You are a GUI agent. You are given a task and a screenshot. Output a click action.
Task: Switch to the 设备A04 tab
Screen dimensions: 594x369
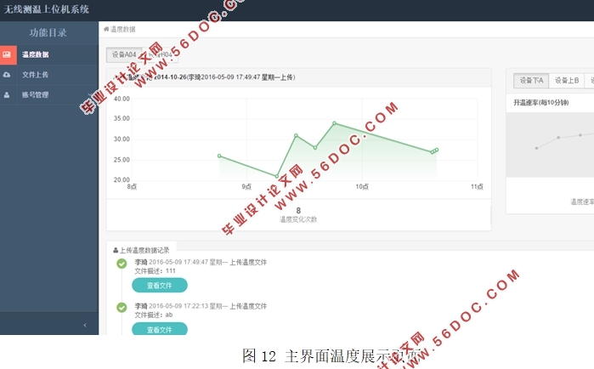[x=124, y=54]
